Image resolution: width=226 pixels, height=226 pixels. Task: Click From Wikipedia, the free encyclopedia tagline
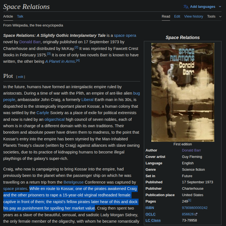pyautogui.click(x=33, y=25)
